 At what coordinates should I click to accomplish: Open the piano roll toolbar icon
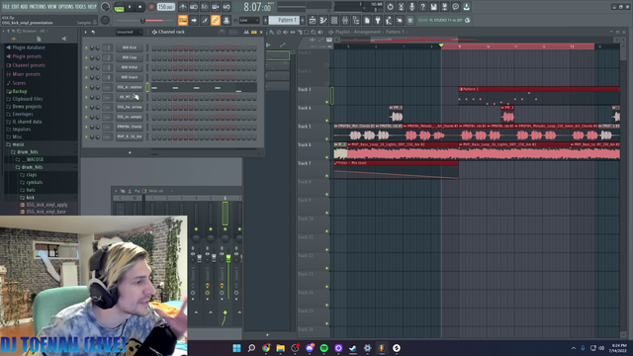(323, 20)
